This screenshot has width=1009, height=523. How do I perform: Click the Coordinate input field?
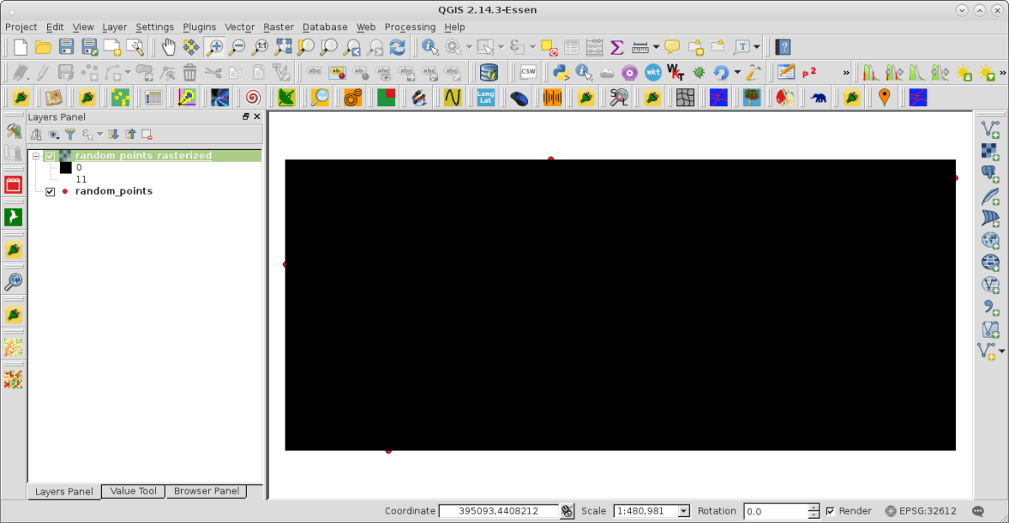point(499,510)
